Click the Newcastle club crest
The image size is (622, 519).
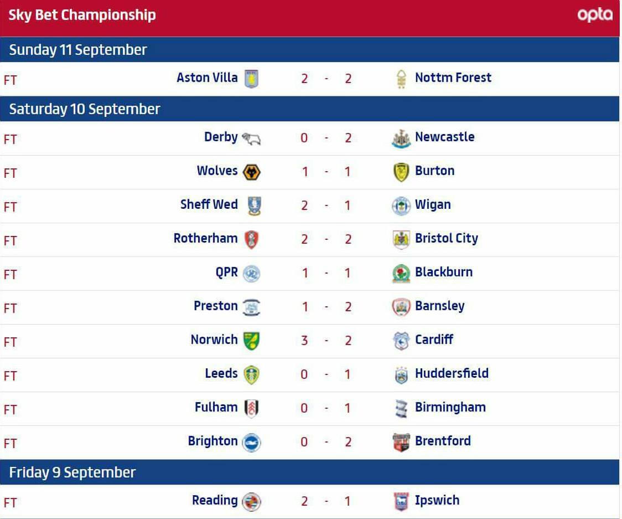coord(401,138)
